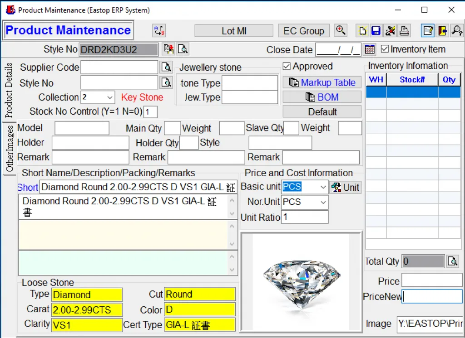465x338 pixels.
Task: Expand the Collection dropdown
Action: pyautogui.click(x=110, y=97)
